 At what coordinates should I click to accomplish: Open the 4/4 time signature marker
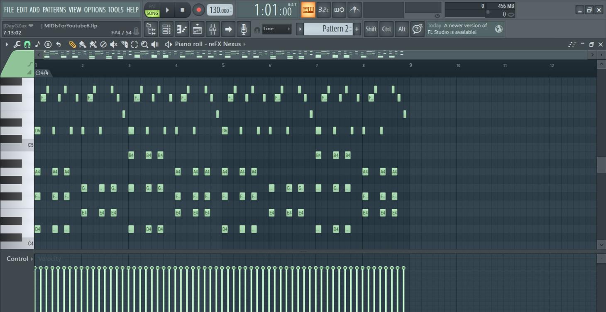click(42, 73)
